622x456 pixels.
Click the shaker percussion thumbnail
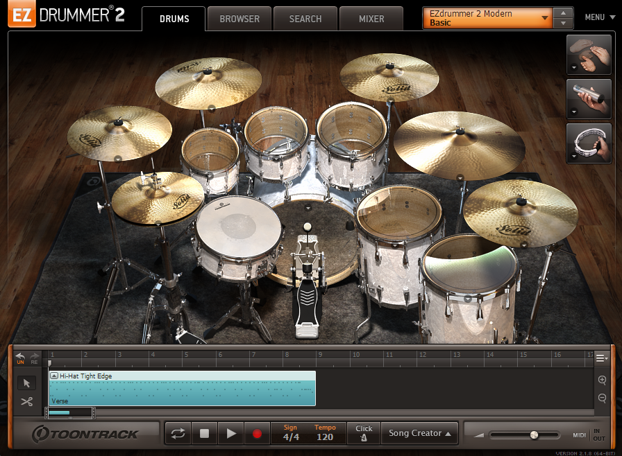pos(589,99)
